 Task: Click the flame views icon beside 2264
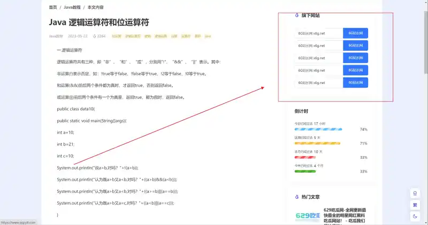point(95,36)
